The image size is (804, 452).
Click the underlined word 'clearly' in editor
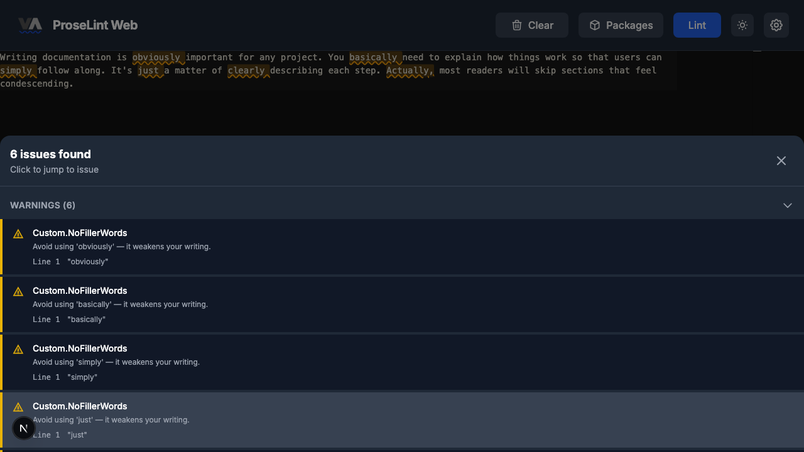coord(246,70)
